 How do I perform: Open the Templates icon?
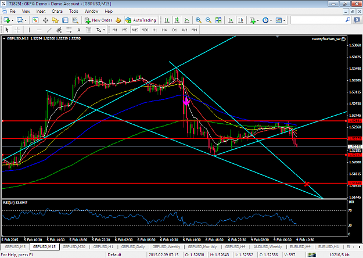click(x=279, y=20)
